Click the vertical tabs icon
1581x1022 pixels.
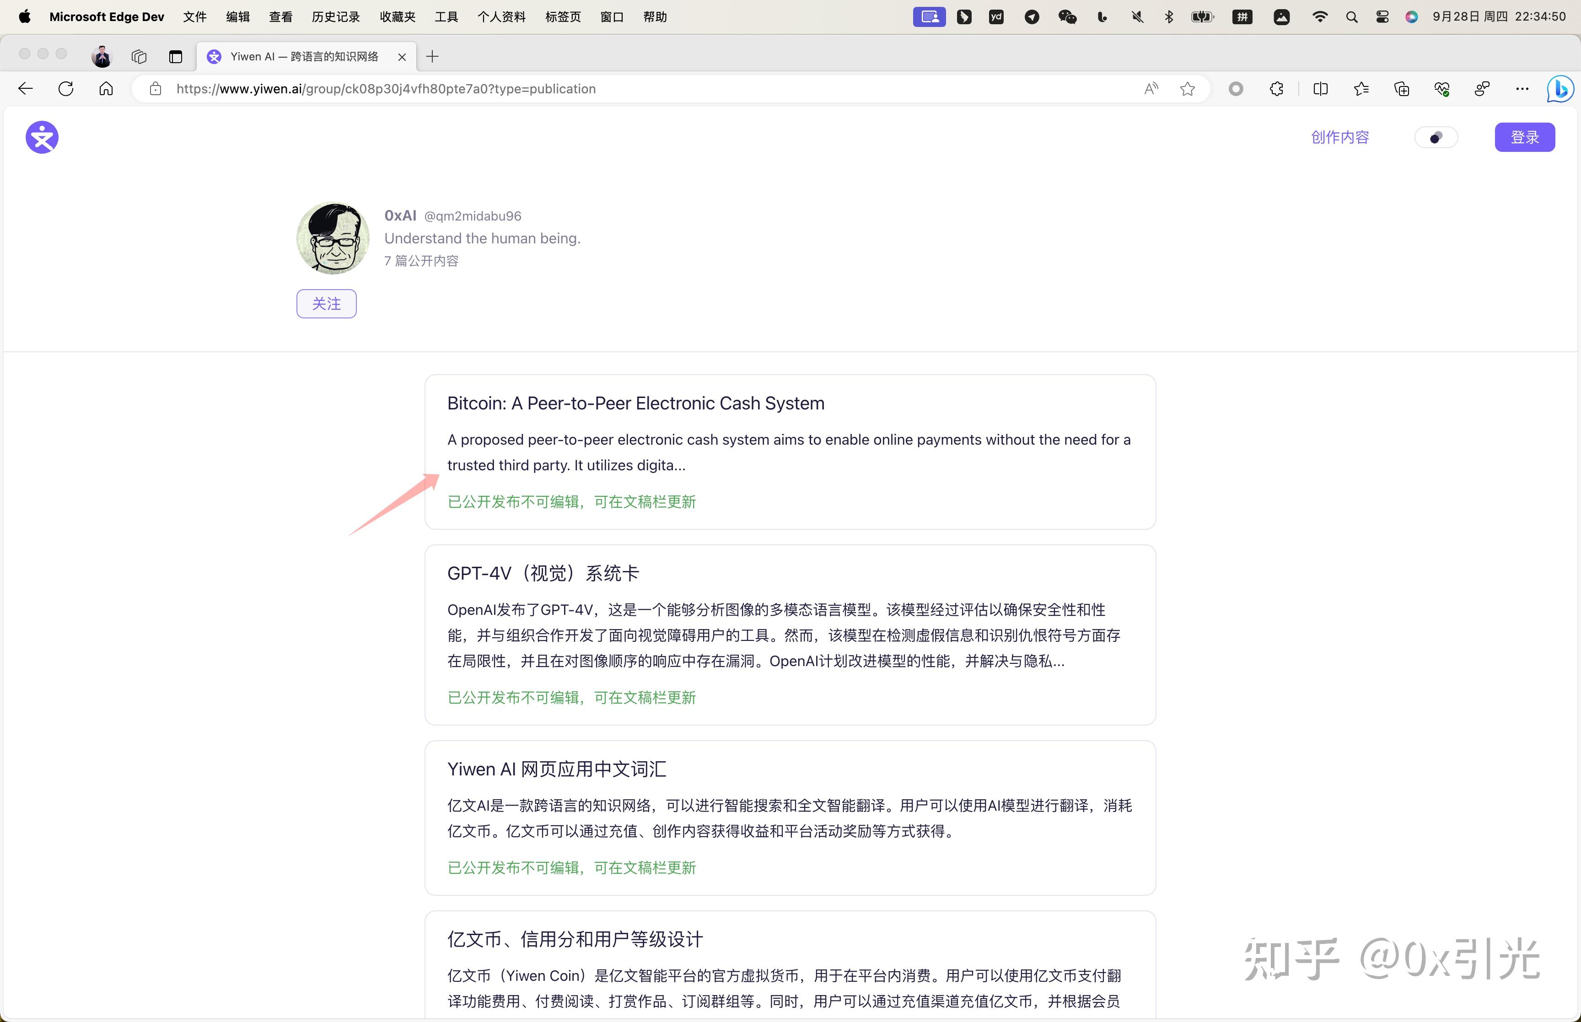(x=175, y=56)
